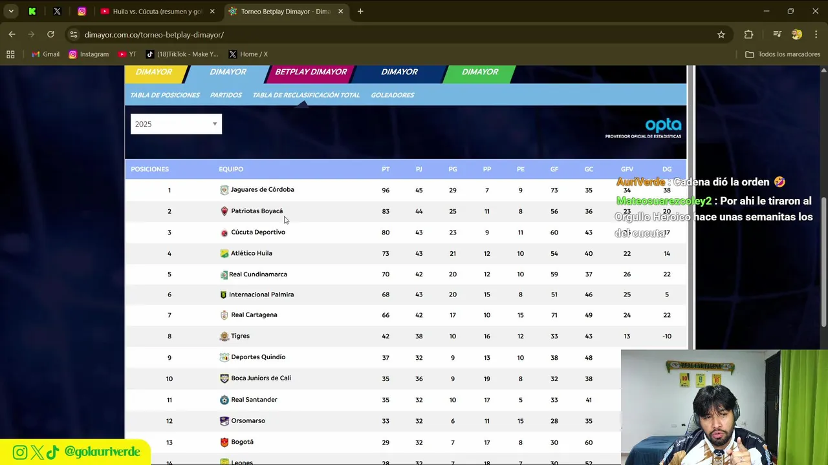Select the dark blue Dimayor tournament tab
The width and height of the screenshot is (828, 465).
(x=399, y=72)
